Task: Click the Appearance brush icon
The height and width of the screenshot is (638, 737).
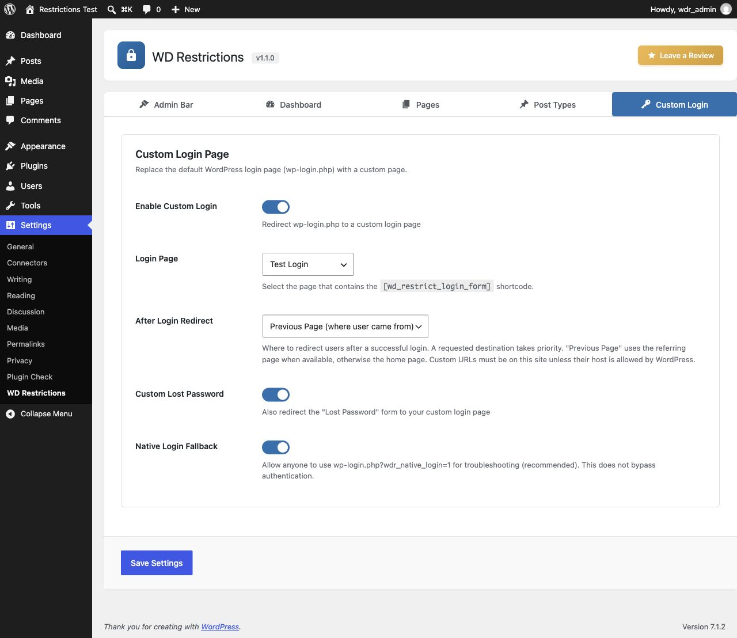Action: (x=10, y=146)
